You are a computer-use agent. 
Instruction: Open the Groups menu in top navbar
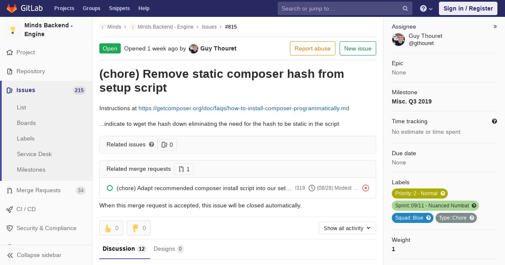click(92, 8)
